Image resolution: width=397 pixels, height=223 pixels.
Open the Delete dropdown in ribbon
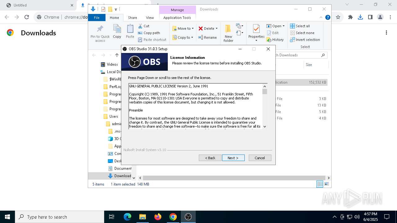[208, 28]
